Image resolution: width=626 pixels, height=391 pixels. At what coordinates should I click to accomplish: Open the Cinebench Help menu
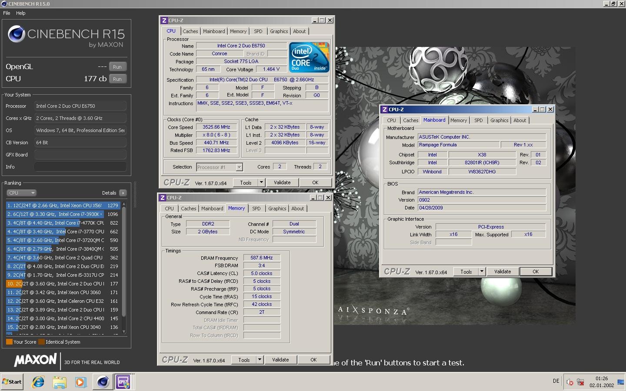tap(21, 13)
